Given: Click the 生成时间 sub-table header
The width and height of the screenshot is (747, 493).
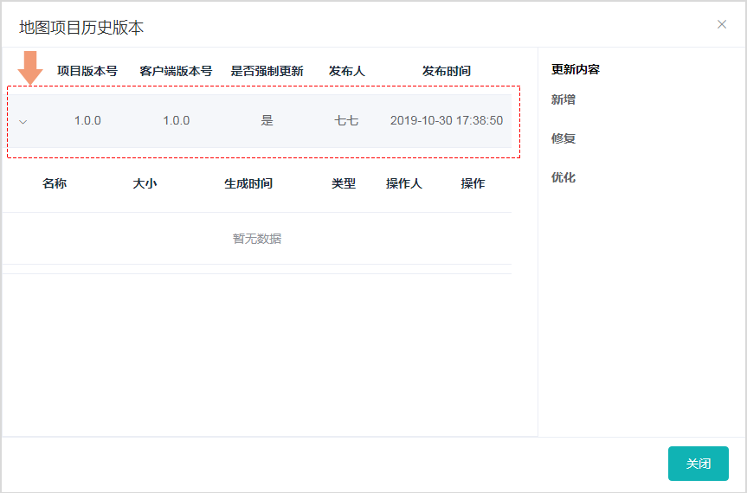Looking at the screenshot, I should coord(248,183).
